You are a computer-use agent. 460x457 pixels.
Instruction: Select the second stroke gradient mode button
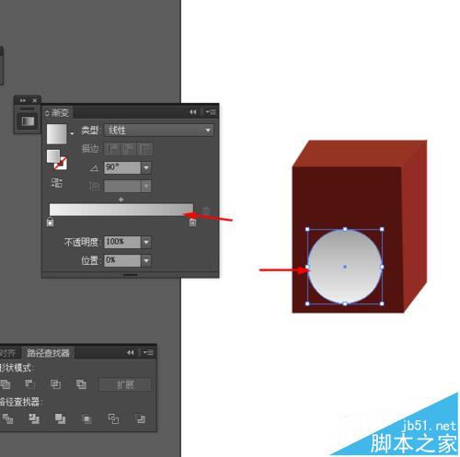[x=129, y=149]
